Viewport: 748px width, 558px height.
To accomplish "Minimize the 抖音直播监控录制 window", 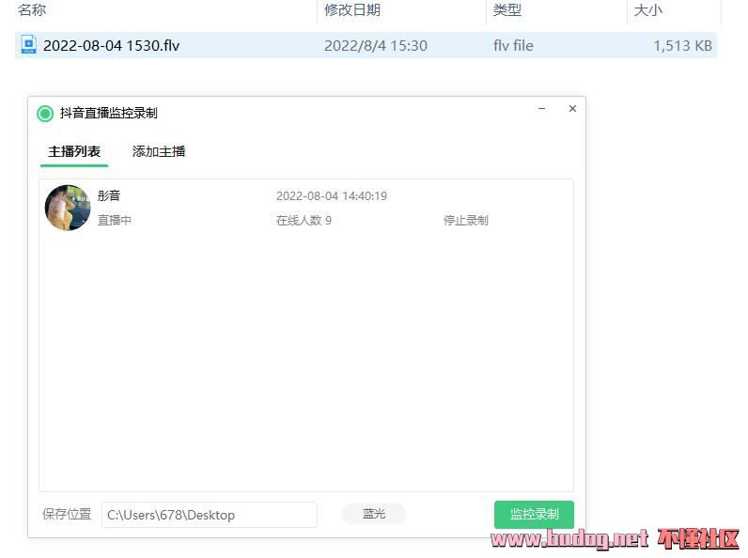I will (x=541, y=109).
